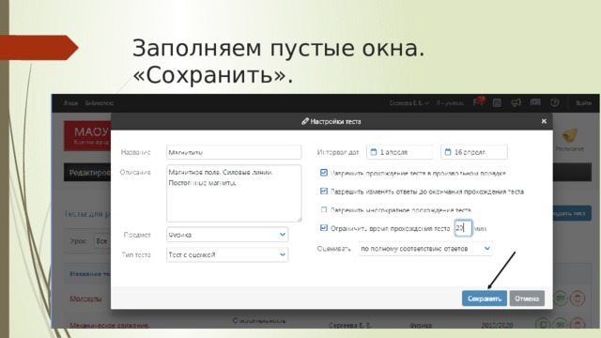601x338 pixels.
Task: Click the Отмена button
Action: (527, 299)
